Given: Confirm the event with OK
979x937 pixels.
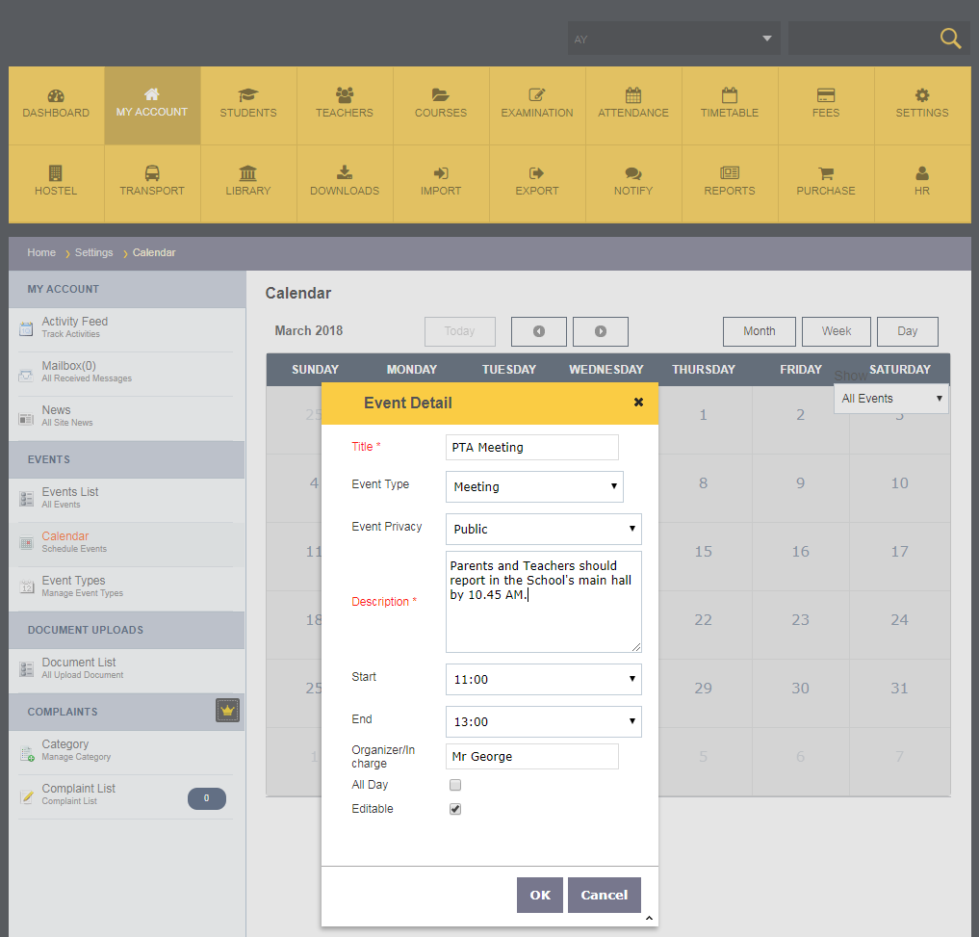Looking at the screenshot, I should coord(539,895).
